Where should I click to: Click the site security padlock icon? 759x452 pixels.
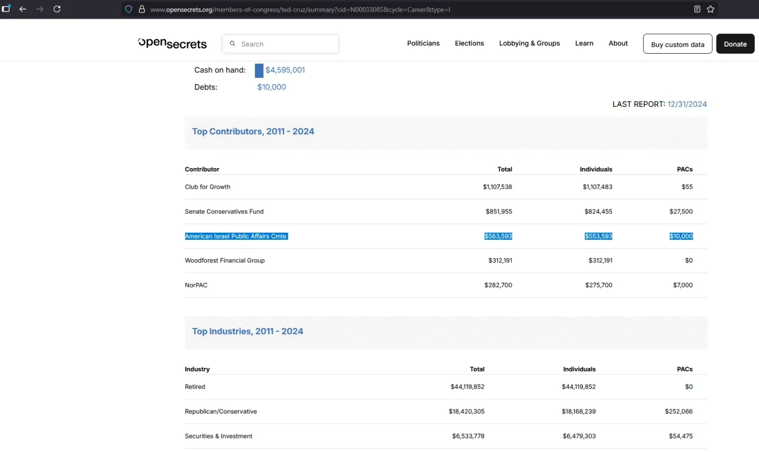pyautogui.click(x=142, y=9)
